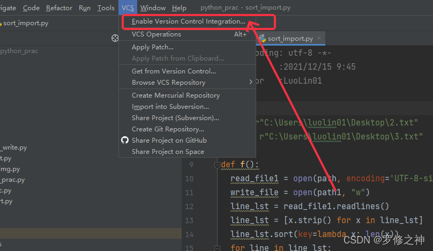Select Share Project (Subversion)...
This screenshot has width=433, height=251.
coord(187,118)
